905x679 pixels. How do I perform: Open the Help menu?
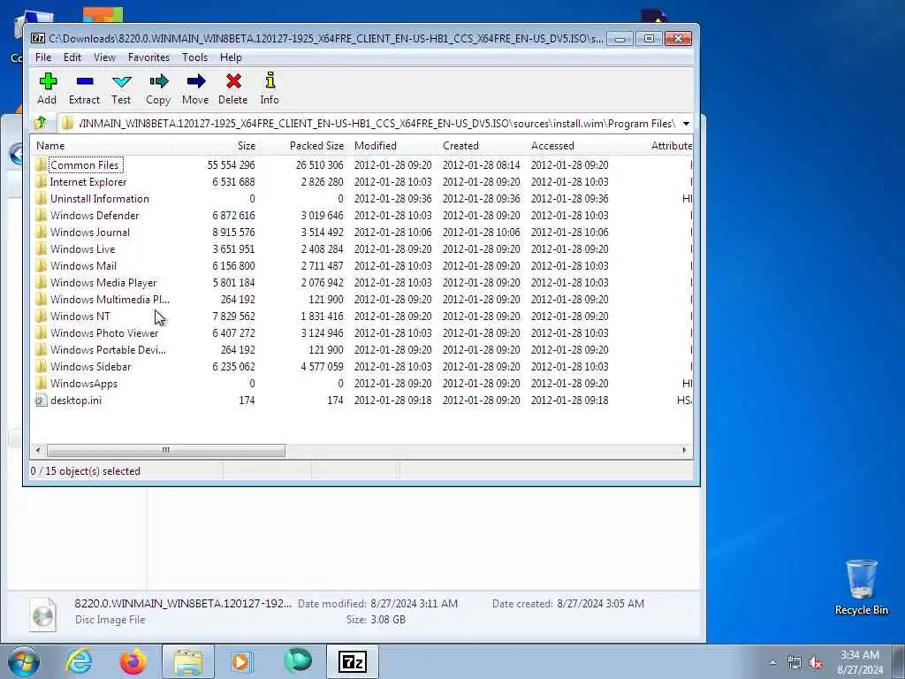[x=231, y=57]
